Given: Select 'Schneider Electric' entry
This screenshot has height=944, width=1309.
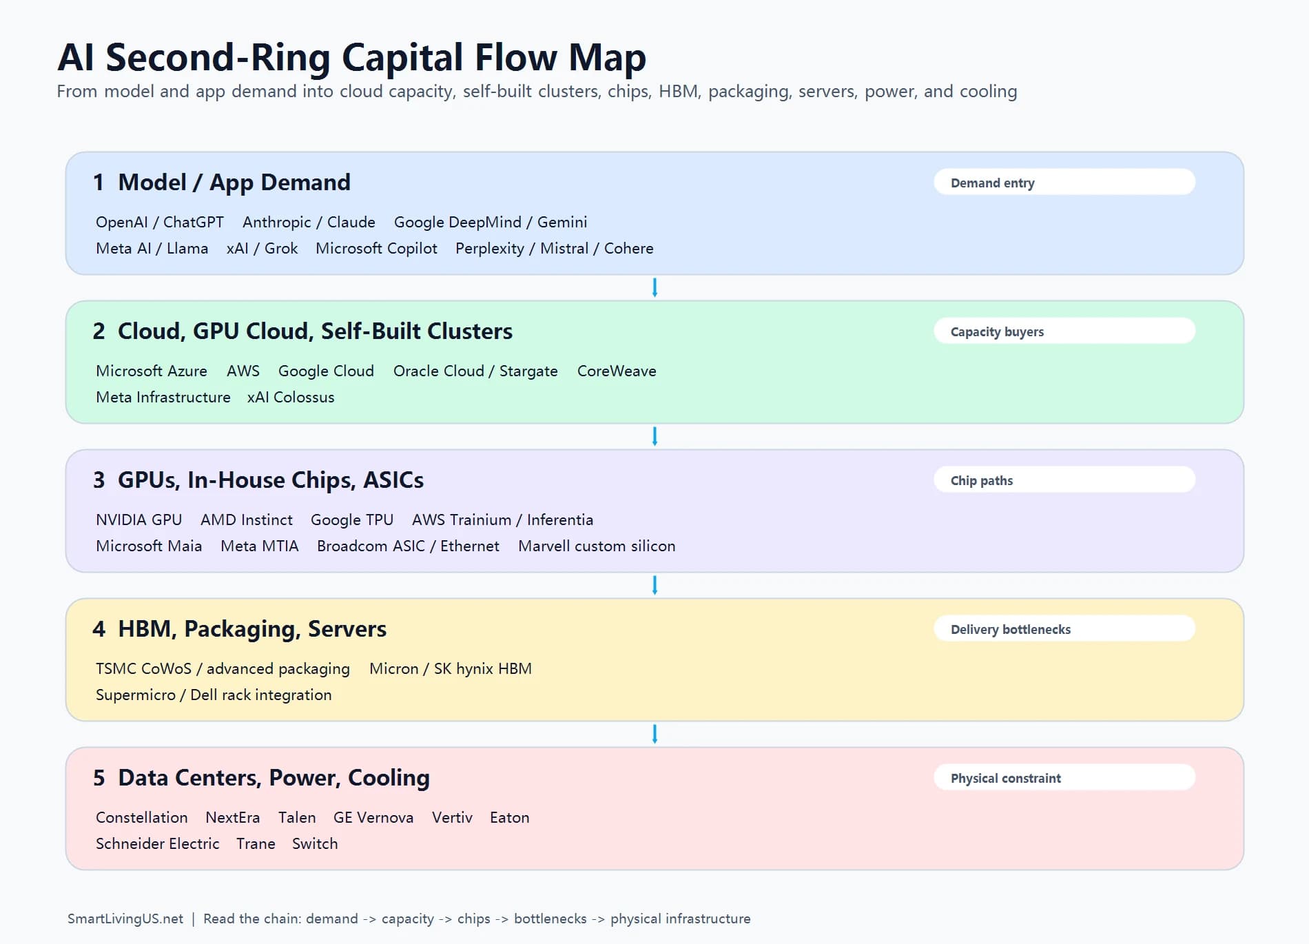Looking at the screenshot, I should pyautogui.click(x=157, y=843).
